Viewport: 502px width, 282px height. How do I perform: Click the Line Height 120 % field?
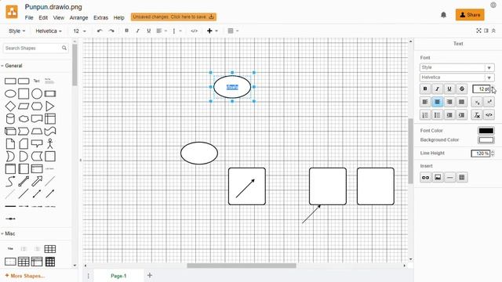pos(481,154)
